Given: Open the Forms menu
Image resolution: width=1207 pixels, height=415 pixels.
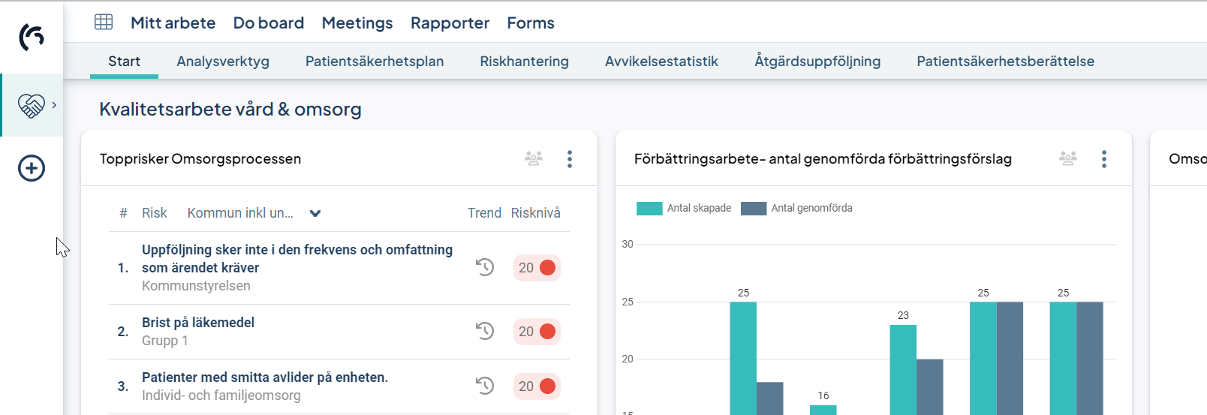Looking at the screenshot, I should (531, 23).
